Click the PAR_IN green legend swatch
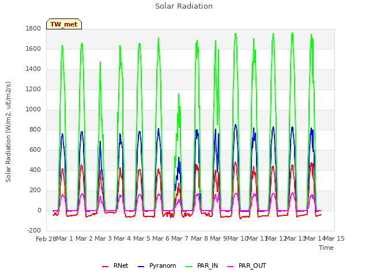369x277 pixels. [x=189, y=267]
